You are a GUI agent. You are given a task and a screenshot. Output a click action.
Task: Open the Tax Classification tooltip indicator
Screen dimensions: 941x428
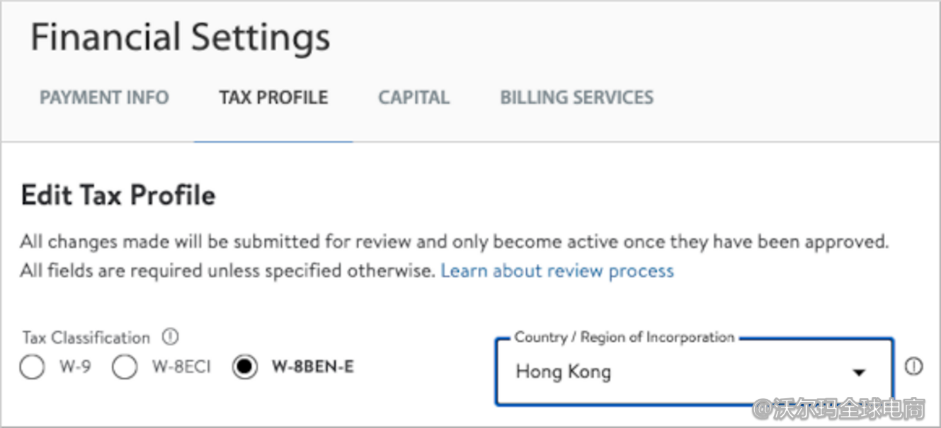click(170, 337)
